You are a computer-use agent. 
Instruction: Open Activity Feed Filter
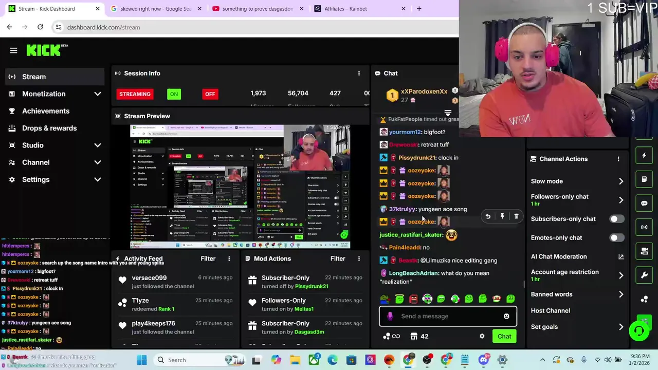point(208,258)
